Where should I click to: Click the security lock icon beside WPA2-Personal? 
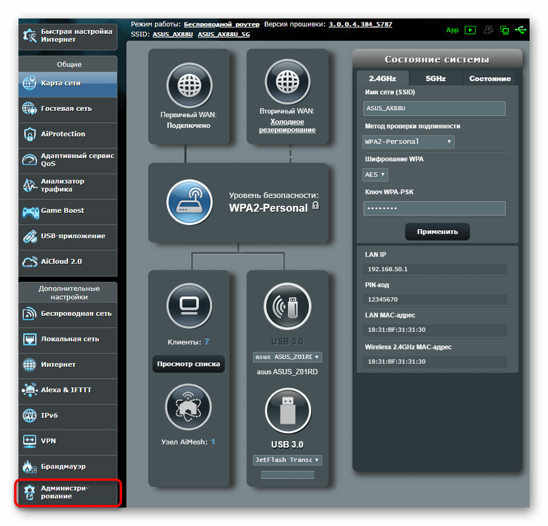(x=315, y=205)
